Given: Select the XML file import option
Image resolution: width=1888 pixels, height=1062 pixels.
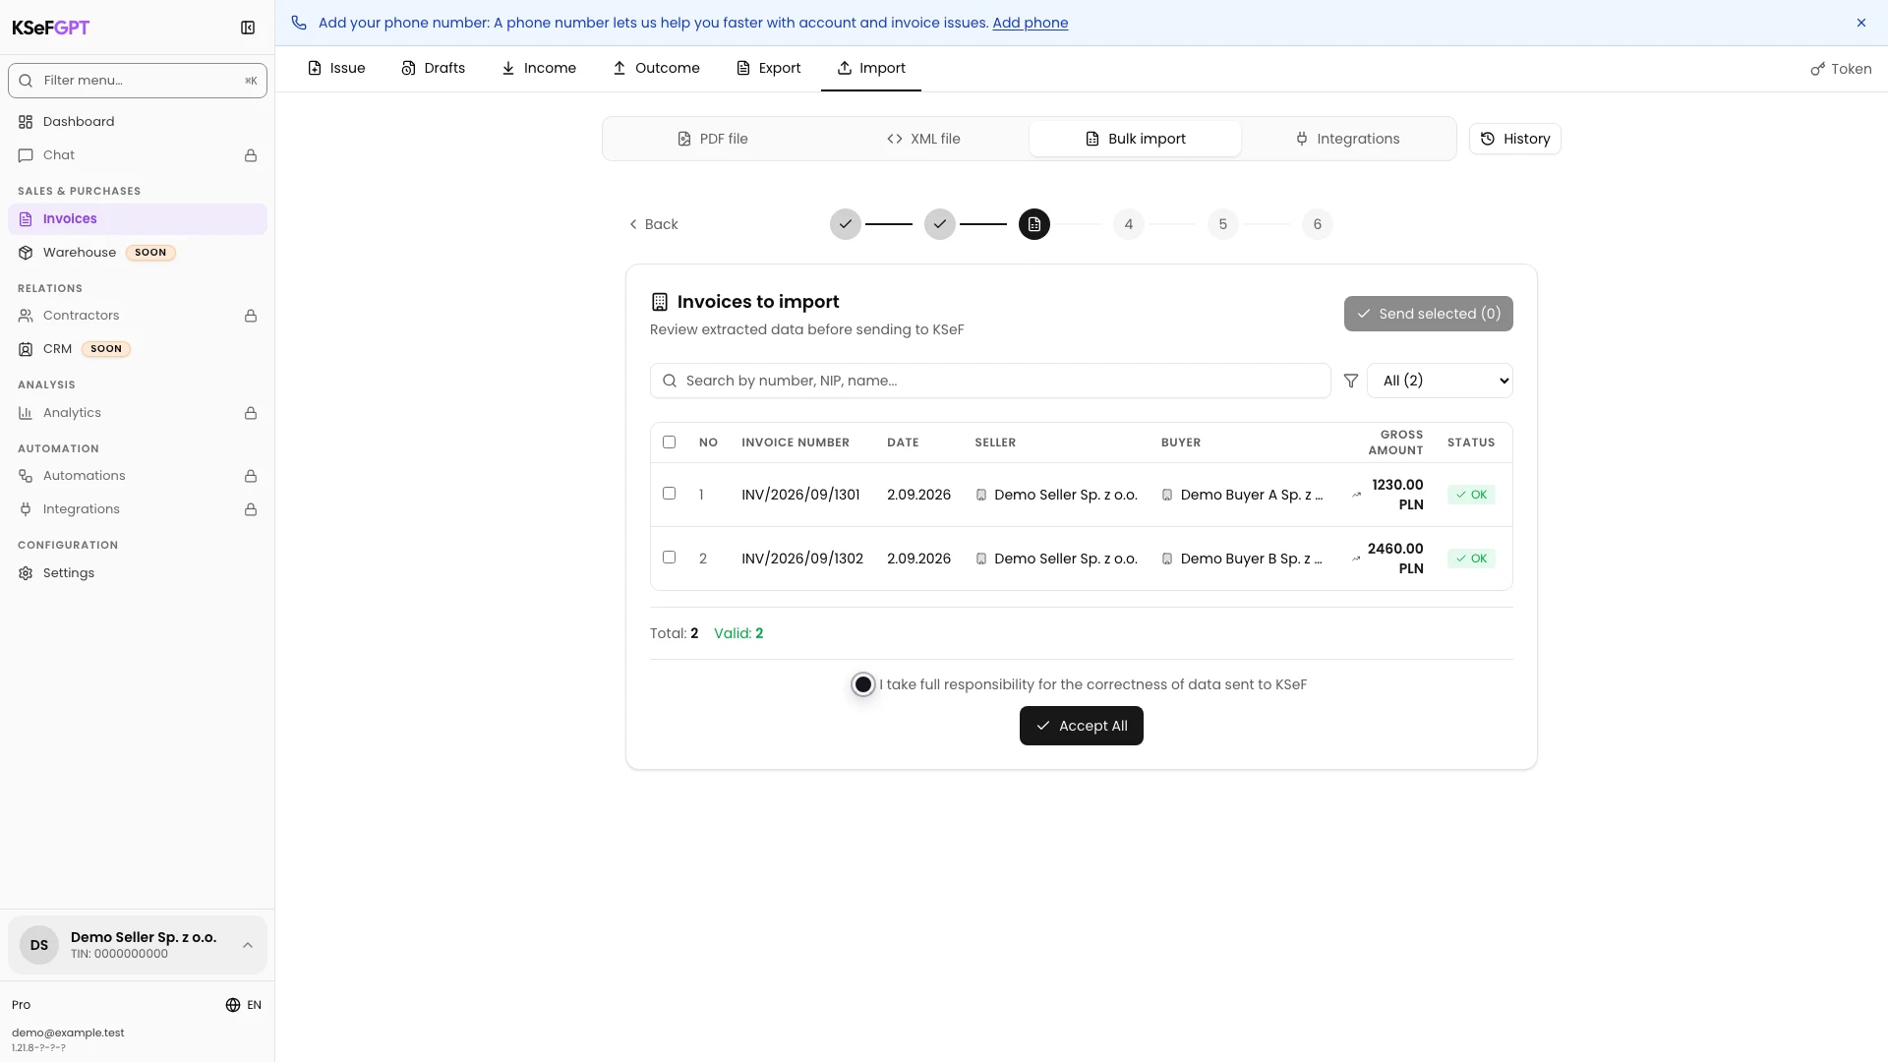Looking at the screenshot, I should coord(923,139).
